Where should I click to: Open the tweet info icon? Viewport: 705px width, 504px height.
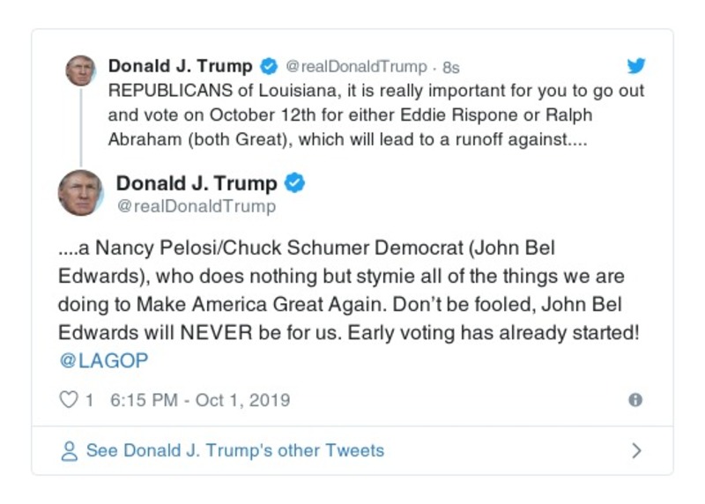pyautogui.click(x=634, y=400)
